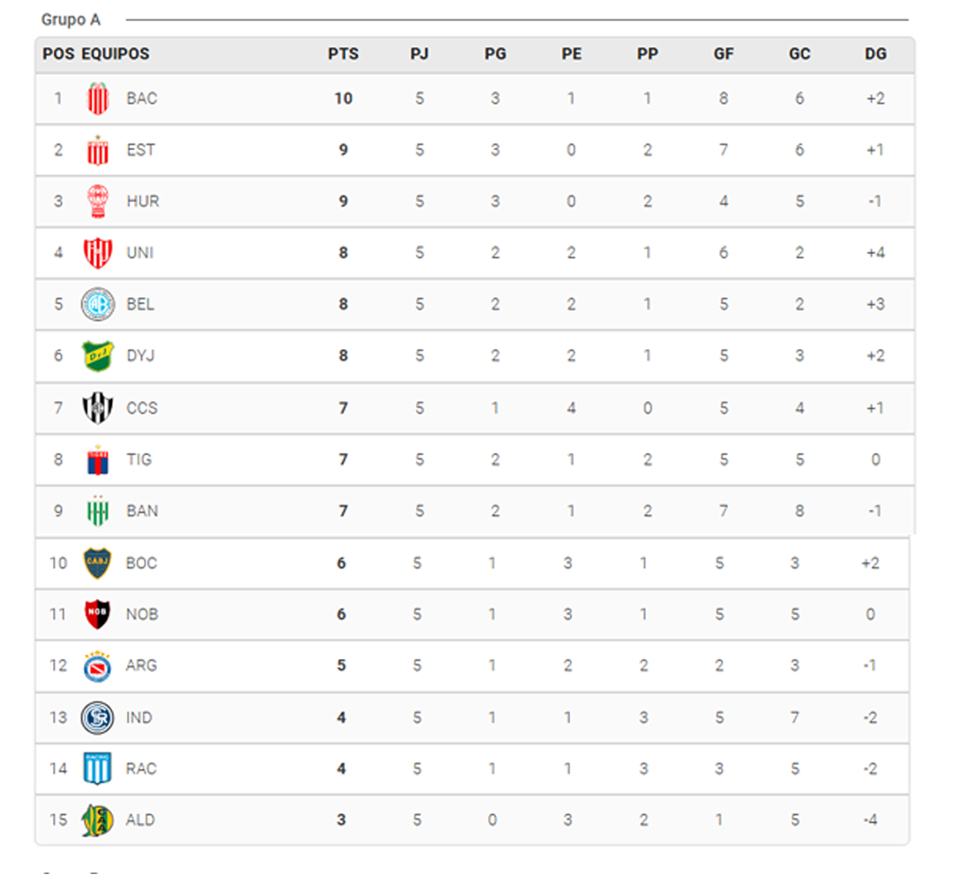
Task: Open the ARG team name link
Action: click(x=141, y=665)
